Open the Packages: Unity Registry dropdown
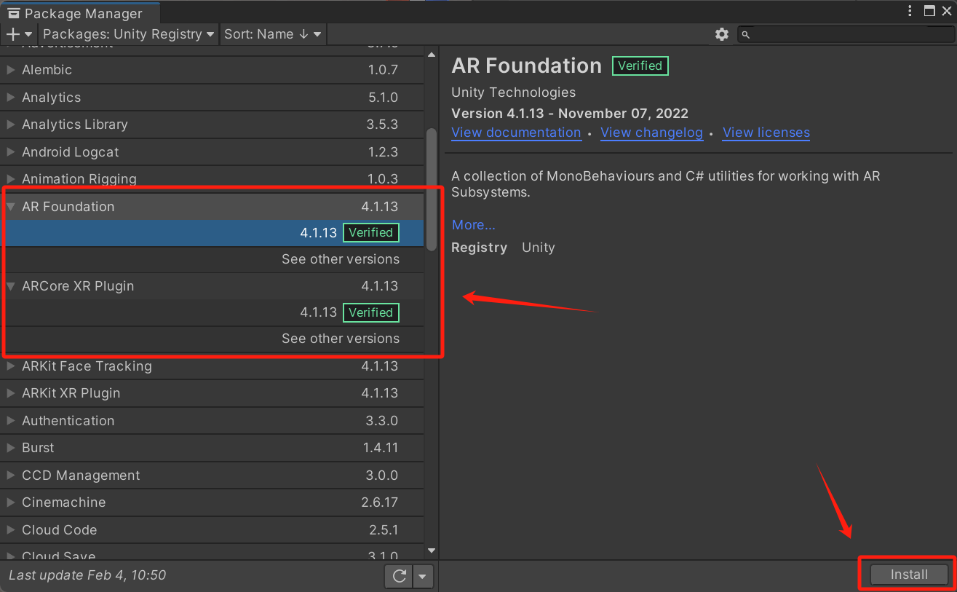The image size is (957, 592). coord(129,34)
